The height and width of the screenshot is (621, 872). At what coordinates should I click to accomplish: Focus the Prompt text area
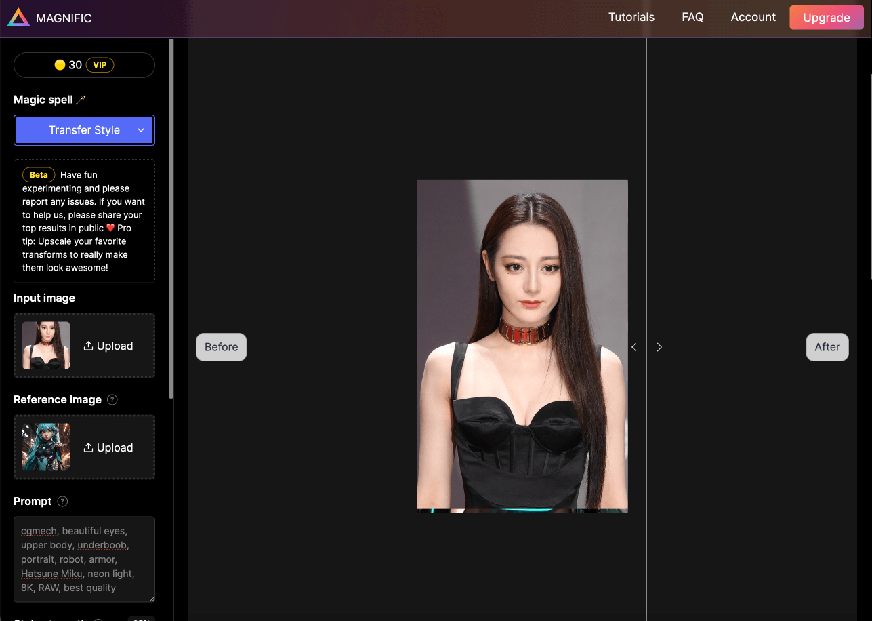(84, 559)
